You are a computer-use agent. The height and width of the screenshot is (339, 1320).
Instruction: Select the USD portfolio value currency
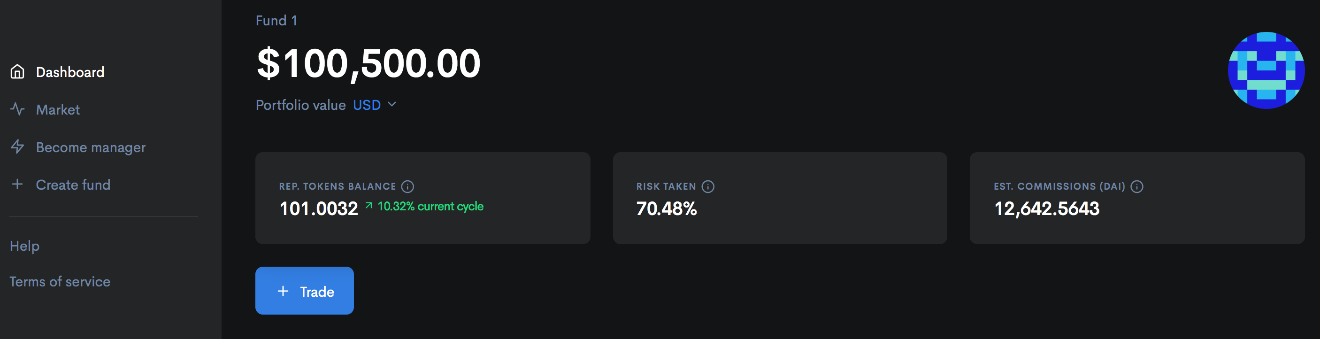point(367,105)
